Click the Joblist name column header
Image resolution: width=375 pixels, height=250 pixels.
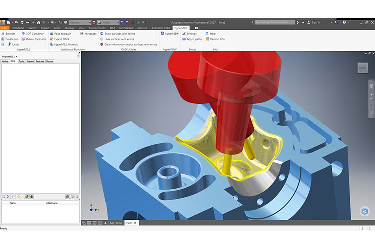[x=52, y=203]
